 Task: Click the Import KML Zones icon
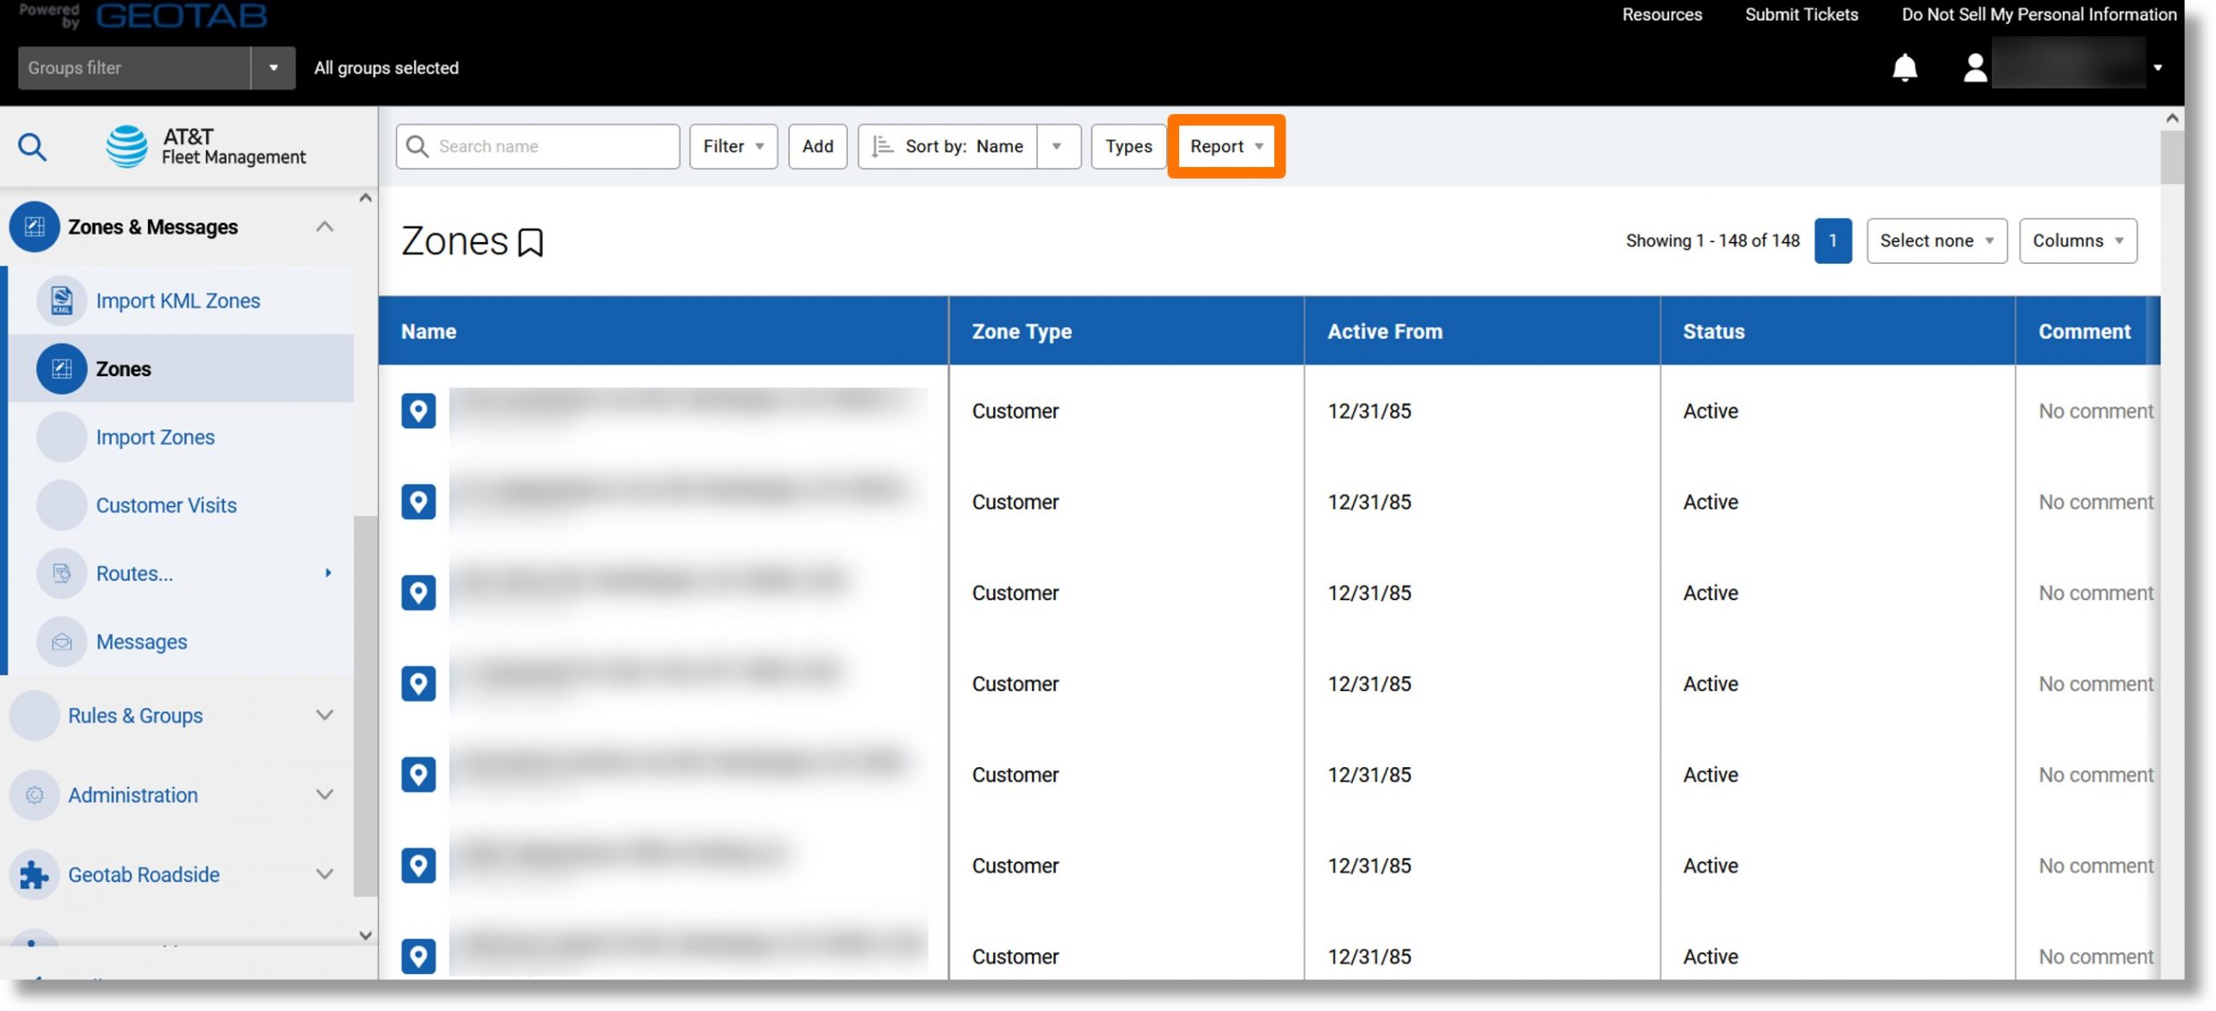(61, 300)
